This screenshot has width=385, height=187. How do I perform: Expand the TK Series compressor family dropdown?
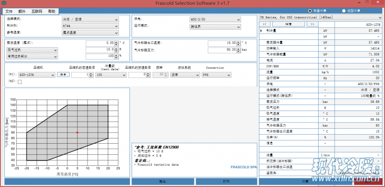pos(321,17)
